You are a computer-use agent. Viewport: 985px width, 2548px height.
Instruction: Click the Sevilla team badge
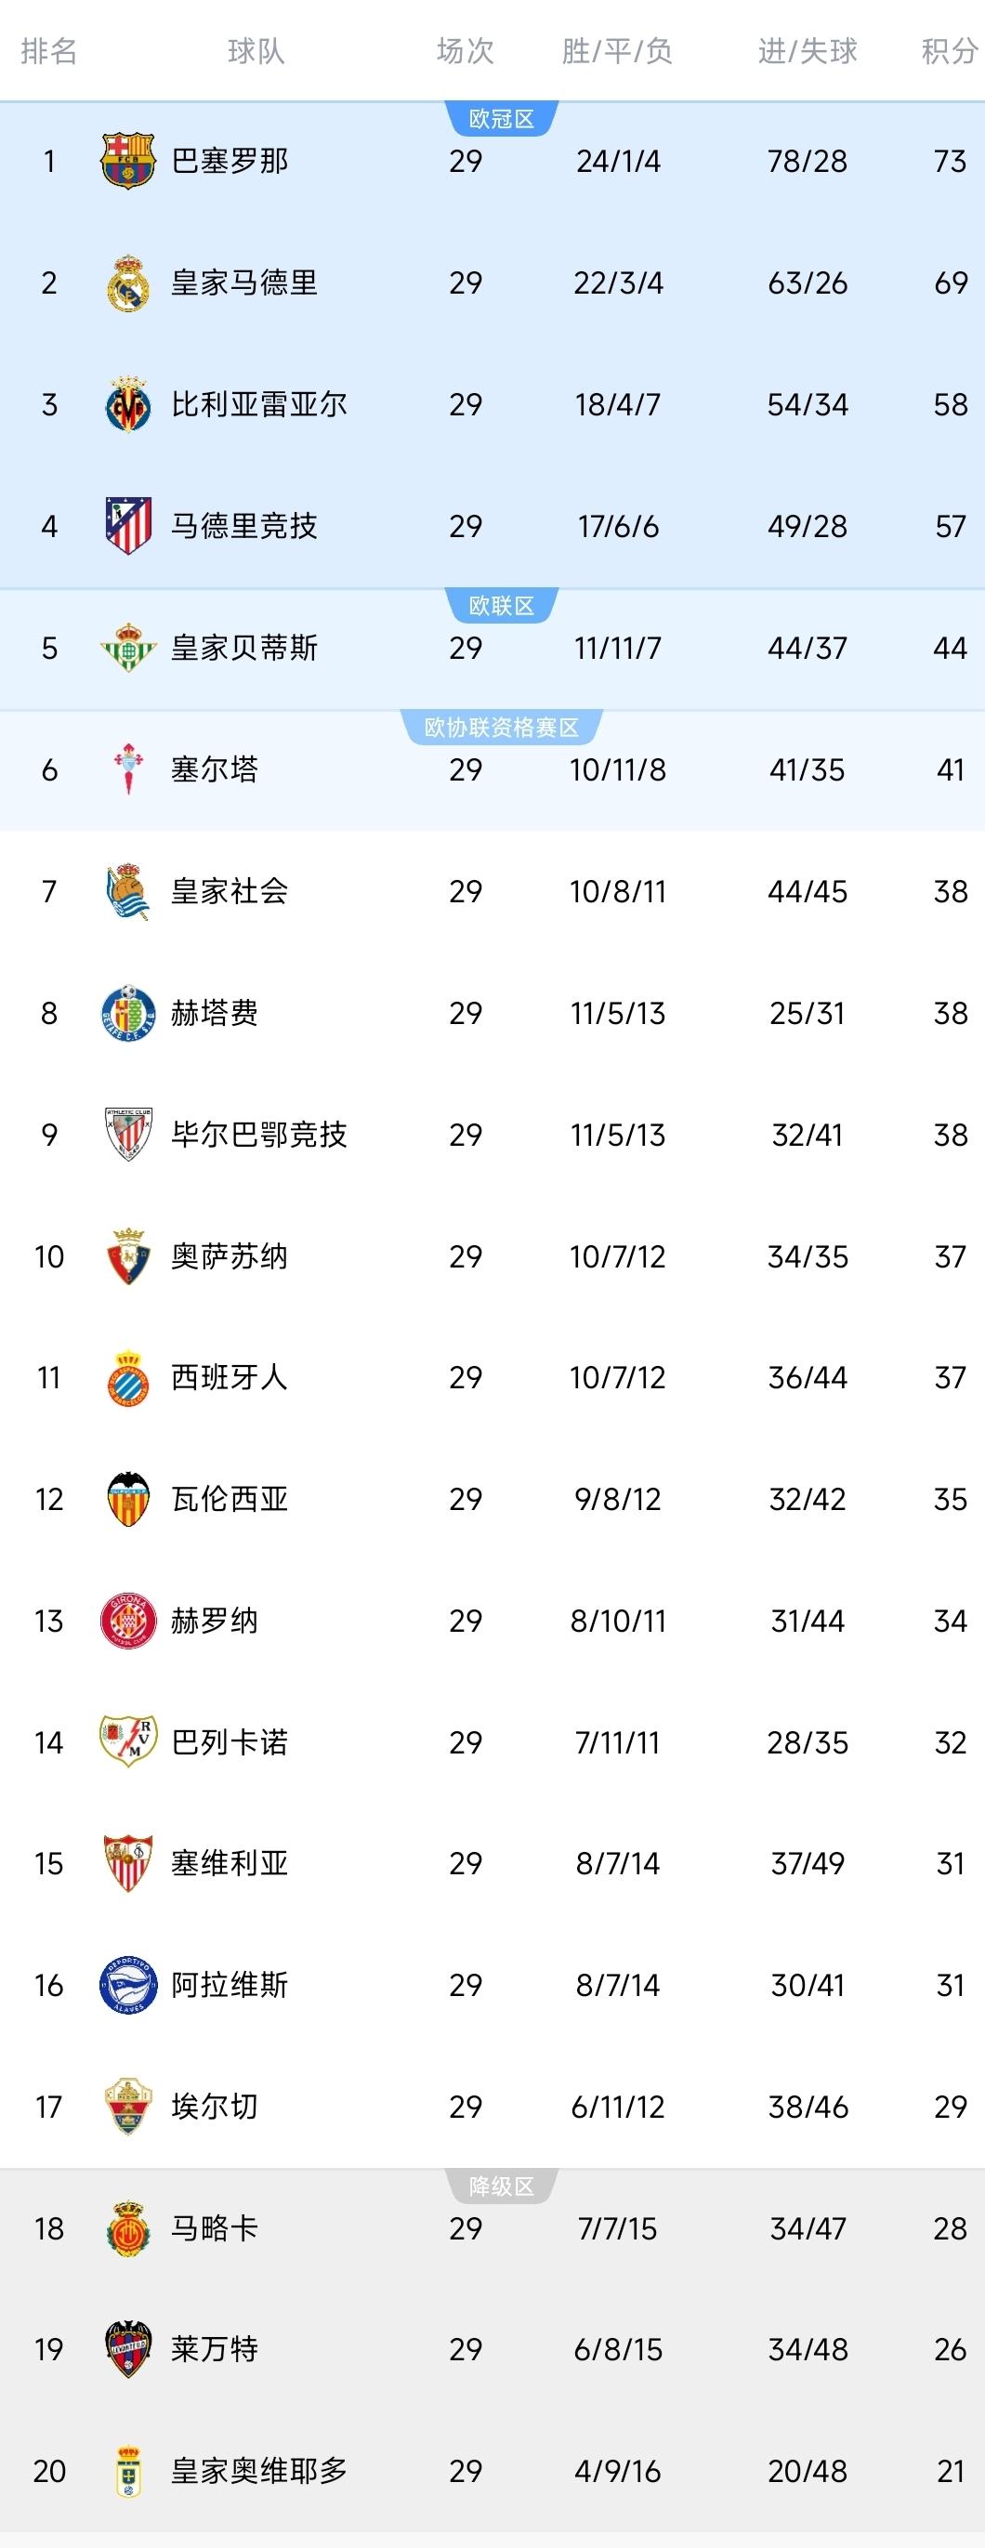[128, 1863]
